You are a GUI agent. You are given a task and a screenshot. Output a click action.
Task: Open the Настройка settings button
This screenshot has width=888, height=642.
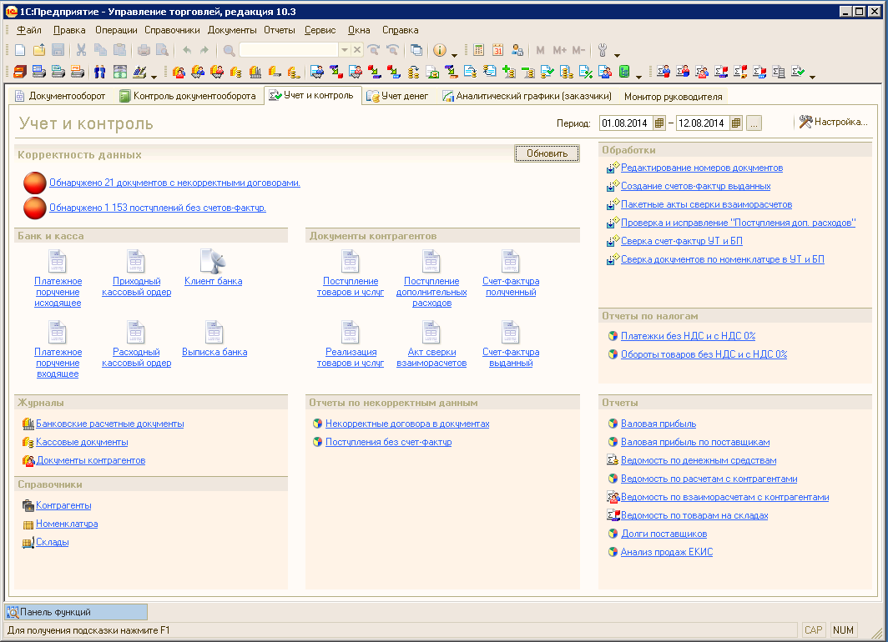pyautogui.click(x=833, y=122)
